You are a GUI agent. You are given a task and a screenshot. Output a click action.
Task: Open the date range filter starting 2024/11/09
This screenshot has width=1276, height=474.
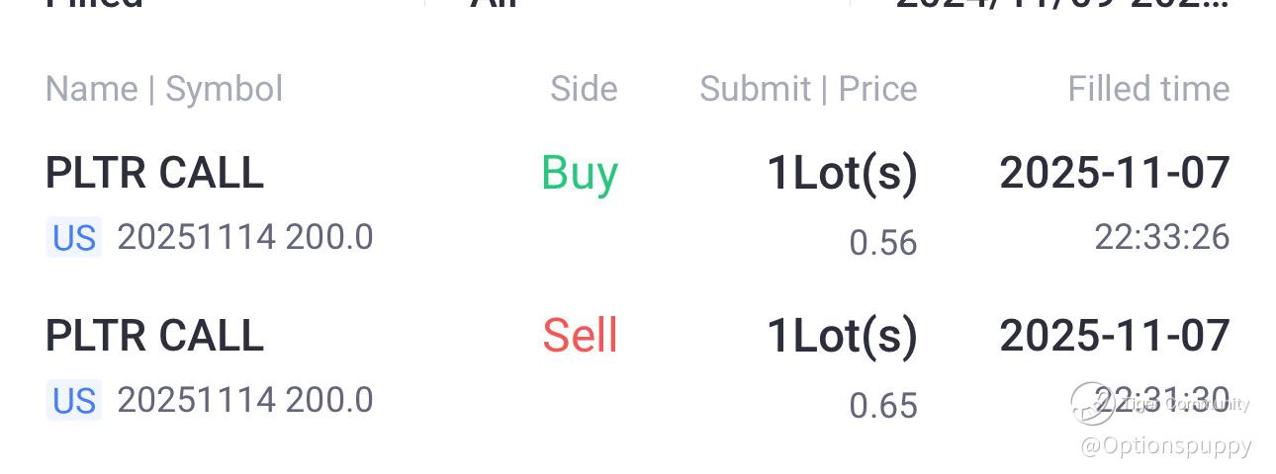click(1061, 3)
